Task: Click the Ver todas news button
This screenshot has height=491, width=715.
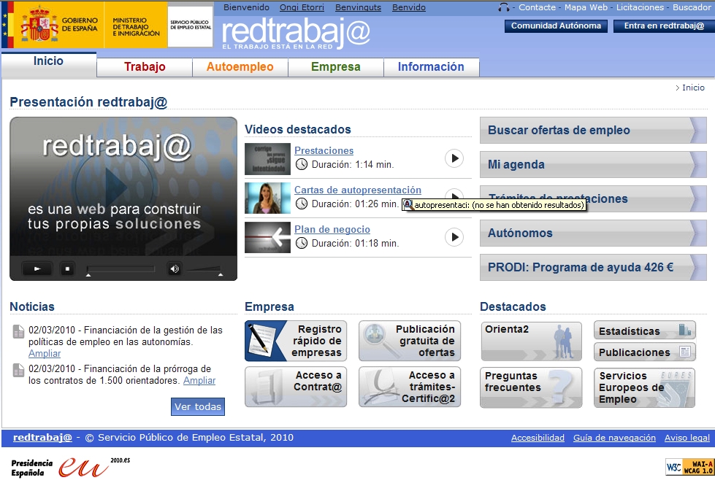Action: click(x=198, y=406)
